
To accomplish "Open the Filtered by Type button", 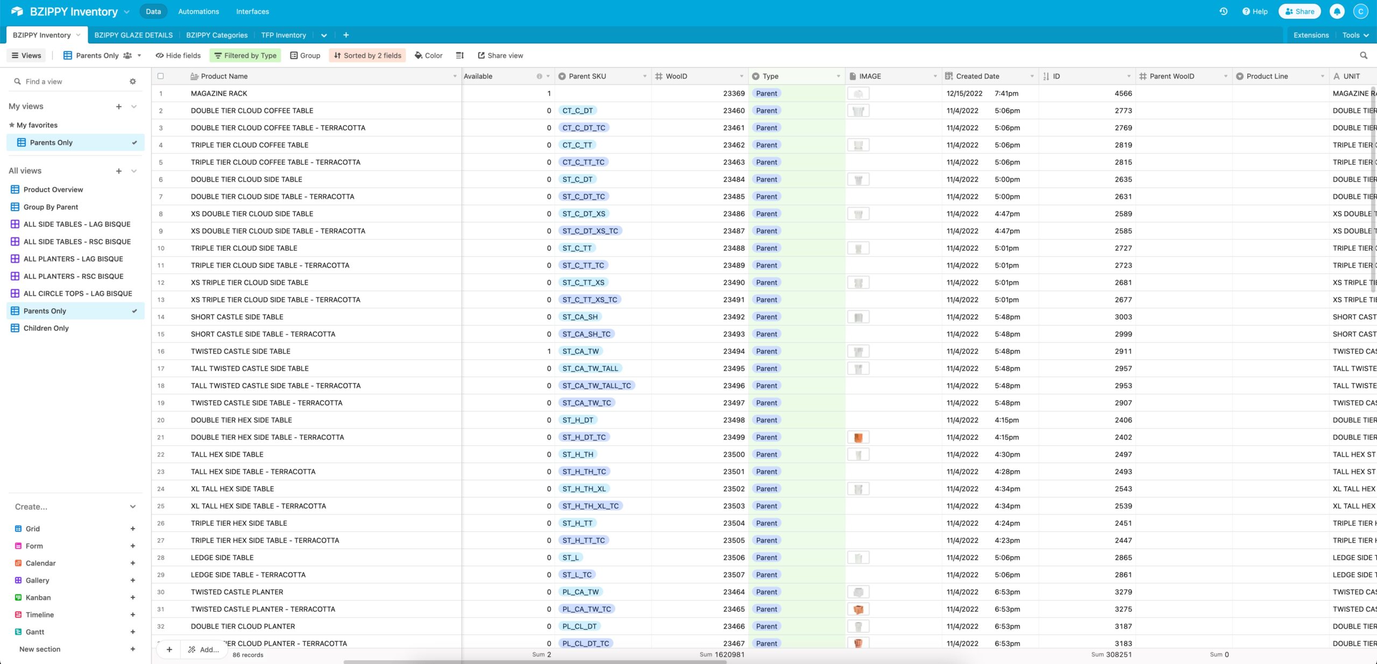I will click(x=245, y=55).
